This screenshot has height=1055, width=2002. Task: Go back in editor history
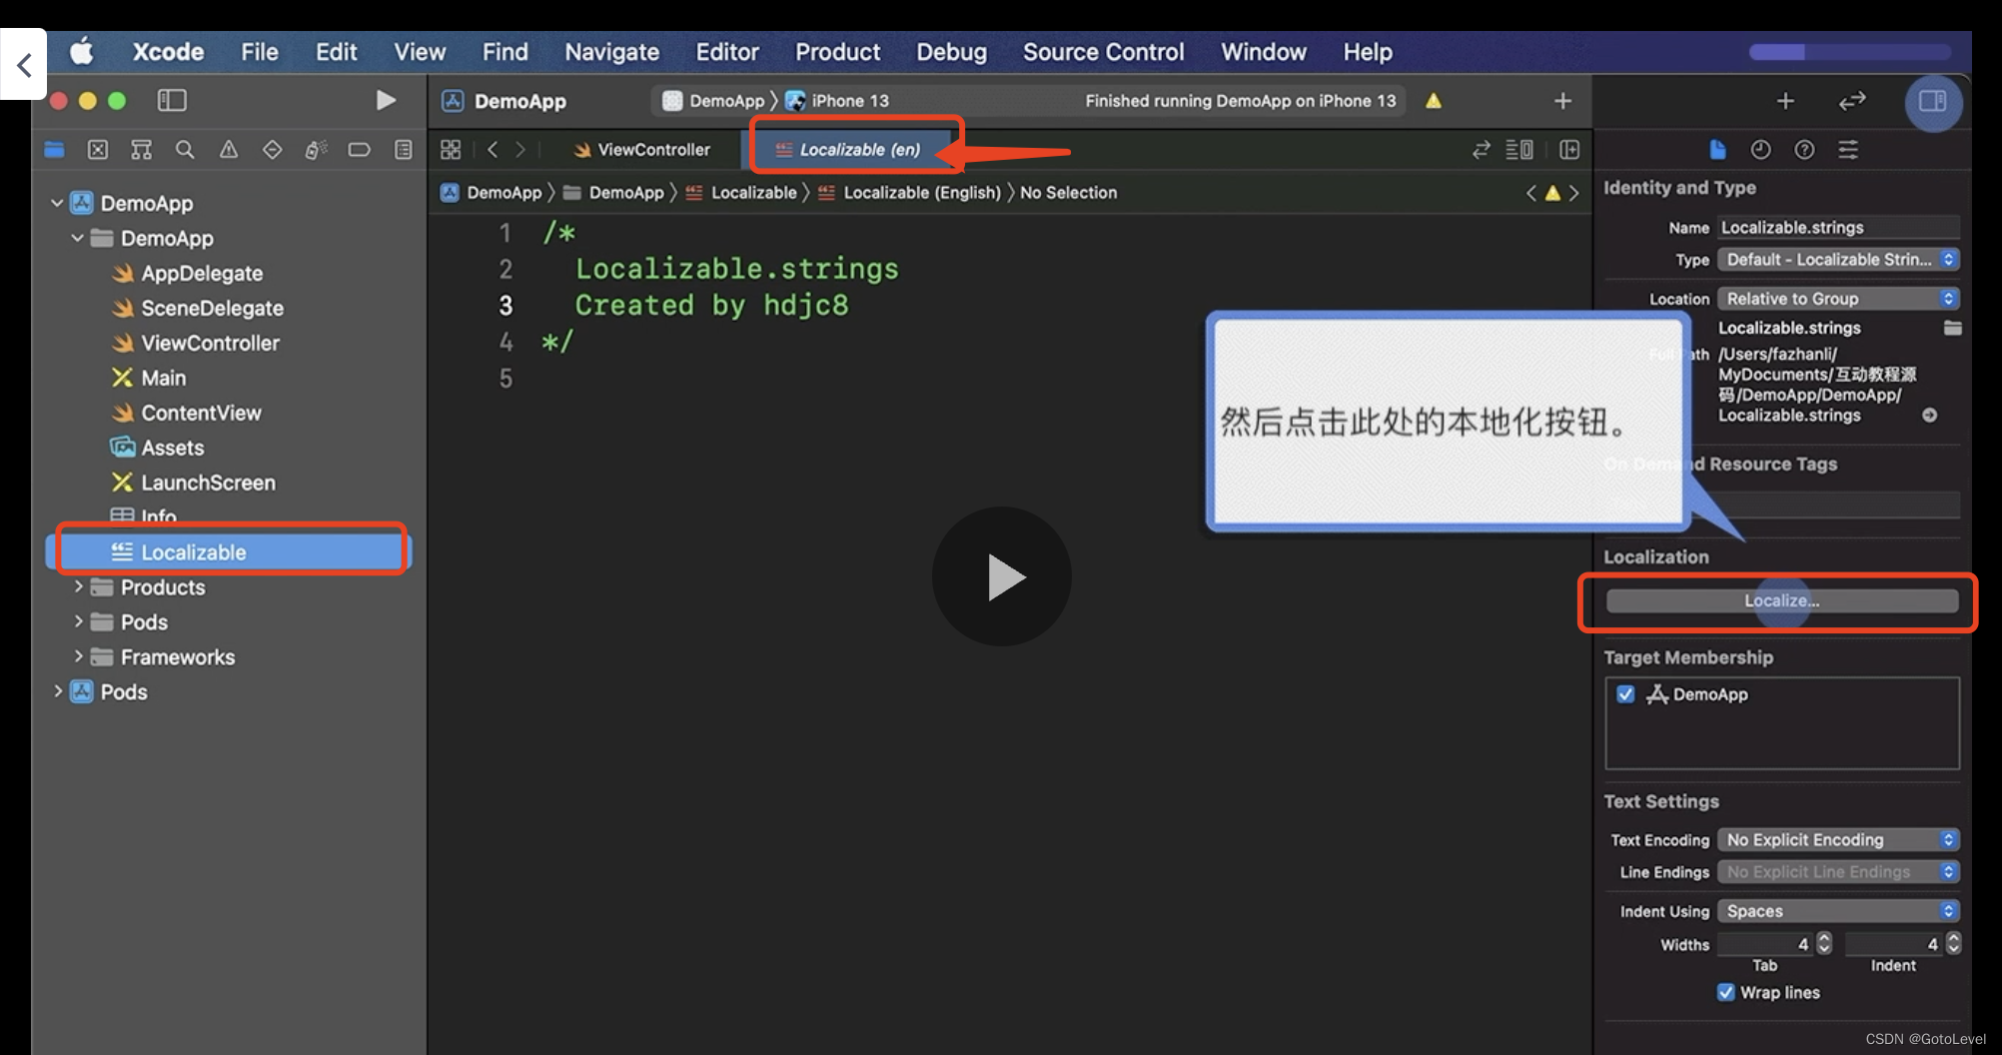(493, 150)
